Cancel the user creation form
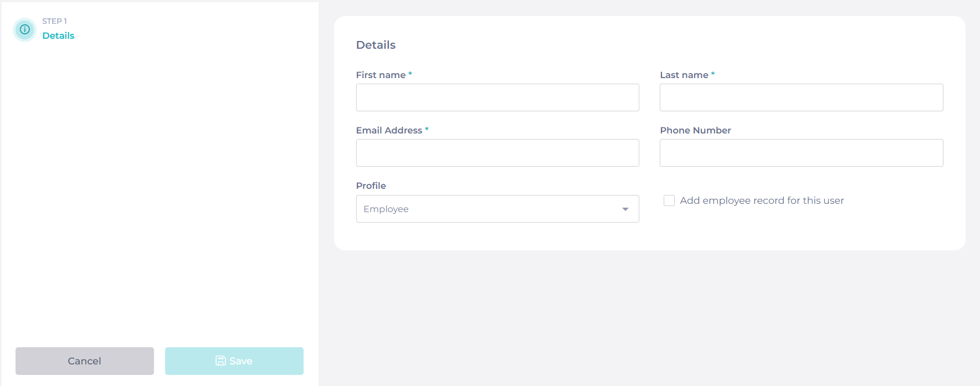This screenshot has height=386, width=980. [x=85, y=361]
